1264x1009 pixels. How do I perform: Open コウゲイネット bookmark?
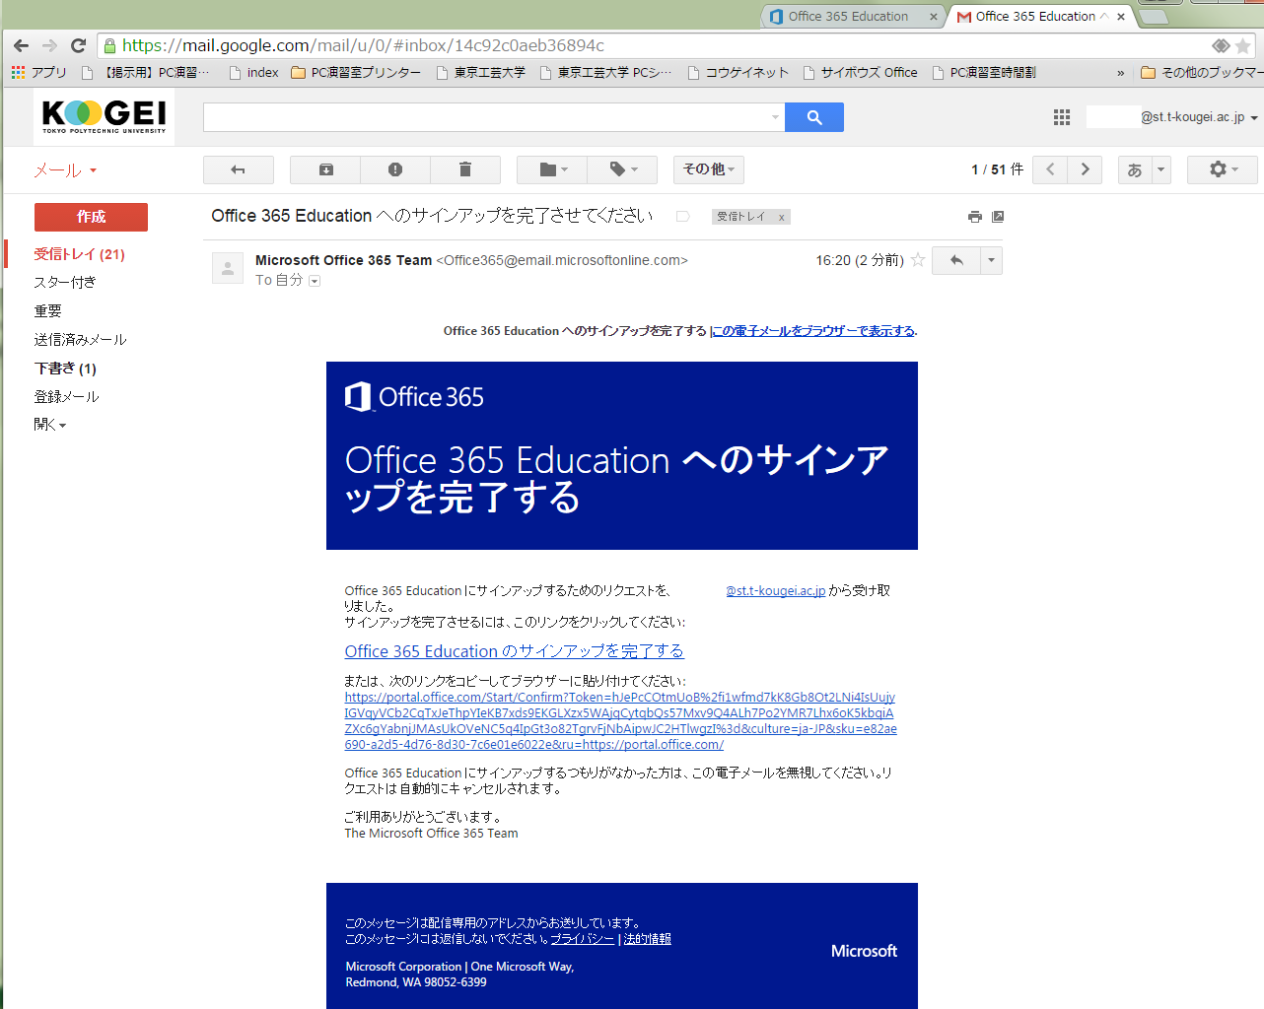tap(737, 72)
